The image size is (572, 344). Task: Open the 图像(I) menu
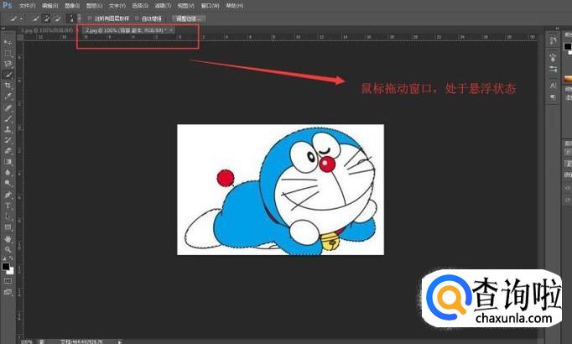(x=72, y=6)
